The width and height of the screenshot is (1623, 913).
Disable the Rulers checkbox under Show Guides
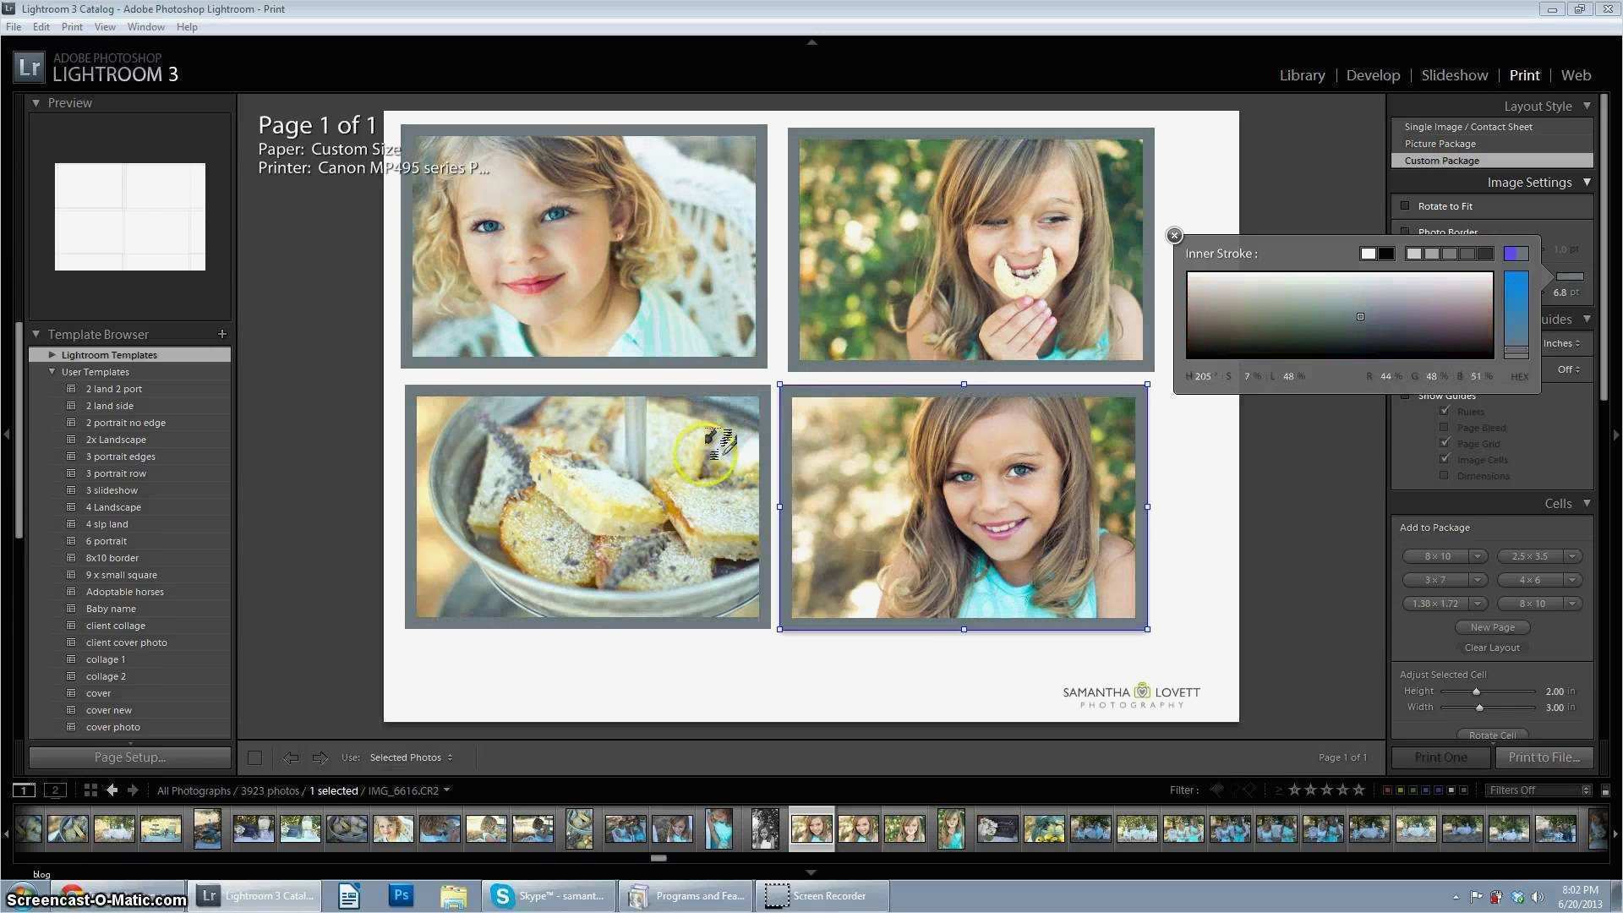click(1445, 411)
